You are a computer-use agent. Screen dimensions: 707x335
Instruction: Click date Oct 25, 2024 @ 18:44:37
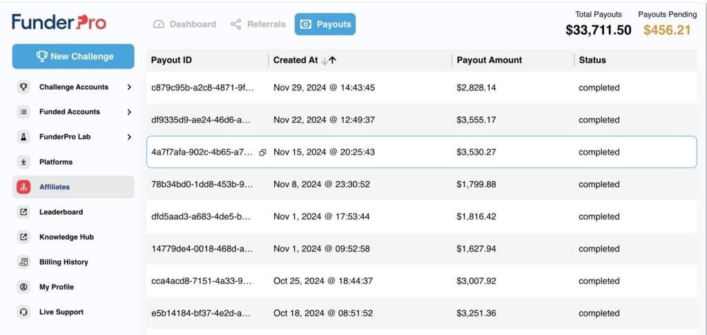(x=323, y=281)
